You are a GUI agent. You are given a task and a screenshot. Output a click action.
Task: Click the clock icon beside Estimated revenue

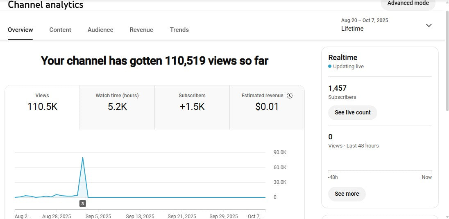pos(290,96)
